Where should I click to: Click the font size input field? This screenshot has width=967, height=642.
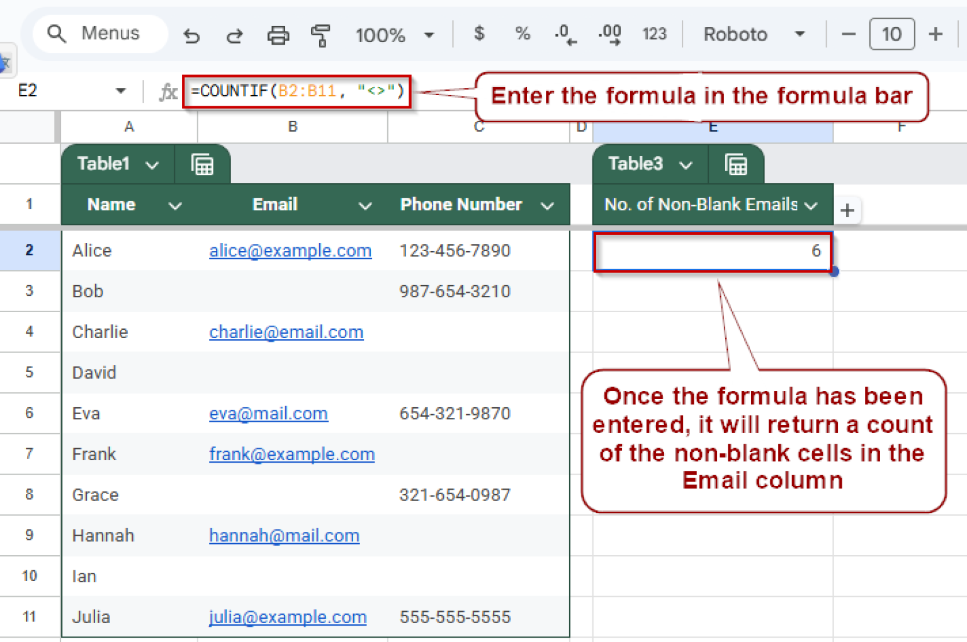pos(891,35)
